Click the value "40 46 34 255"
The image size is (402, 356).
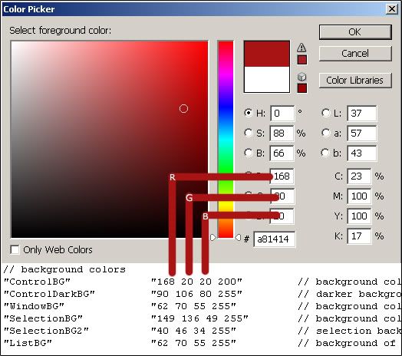[193, 331]
